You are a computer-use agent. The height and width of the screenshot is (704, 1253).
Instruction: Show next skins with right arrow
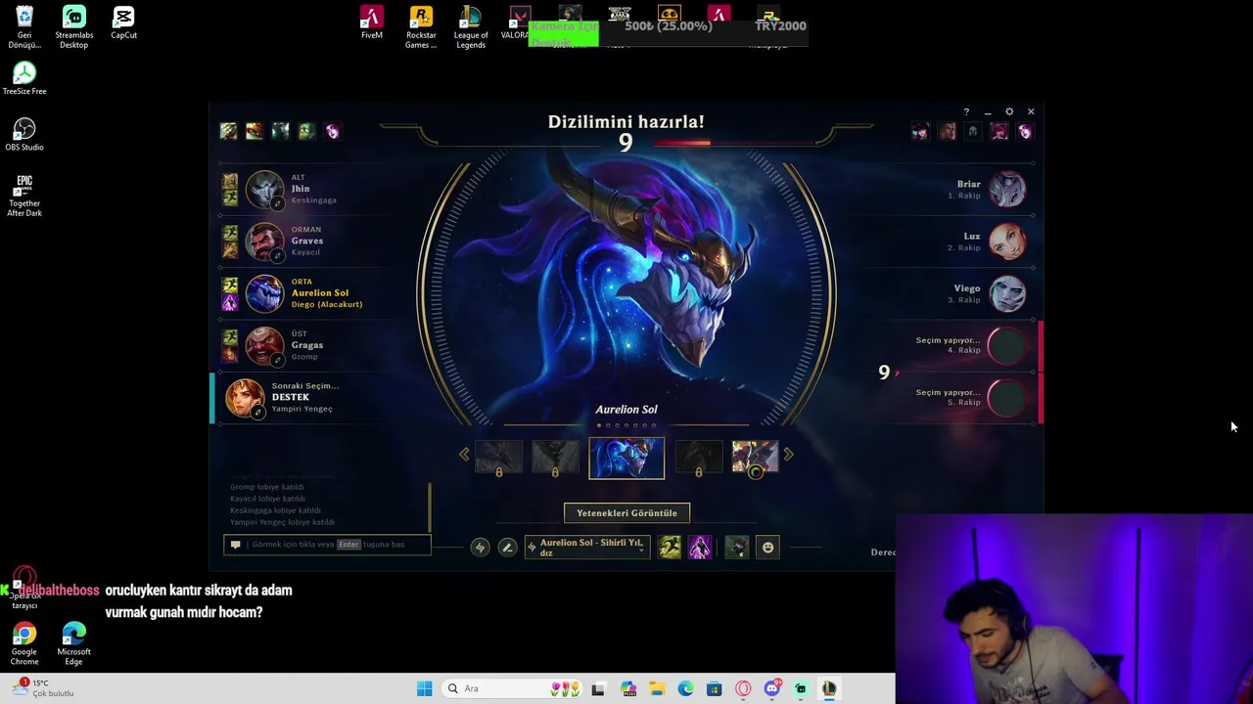[789, 454]
